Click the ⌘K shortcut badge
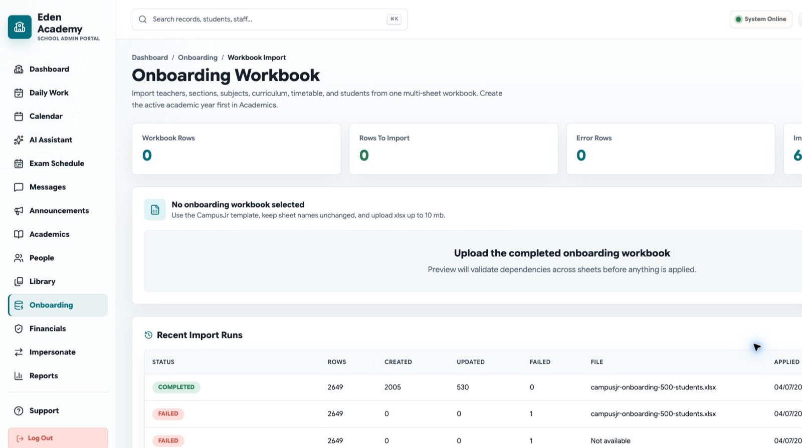802x448 pixels. coord(394,19)
